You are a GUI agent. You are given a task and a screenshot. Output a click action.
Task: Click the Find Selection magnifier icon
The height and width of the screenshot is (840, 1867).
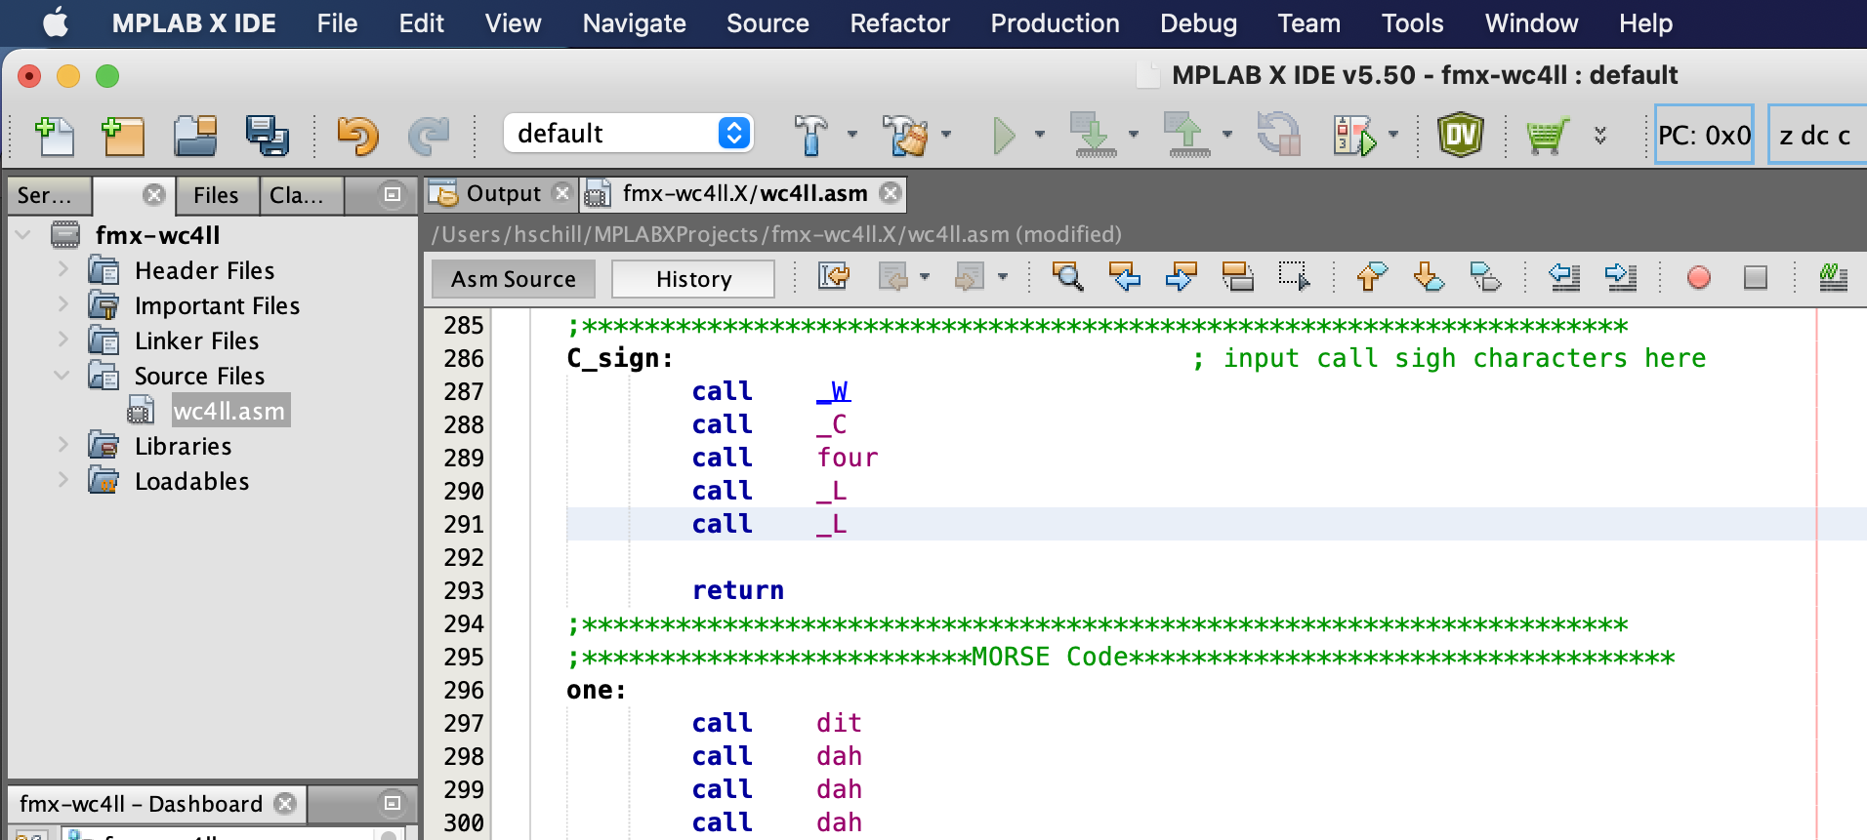tap(1067, 278)
